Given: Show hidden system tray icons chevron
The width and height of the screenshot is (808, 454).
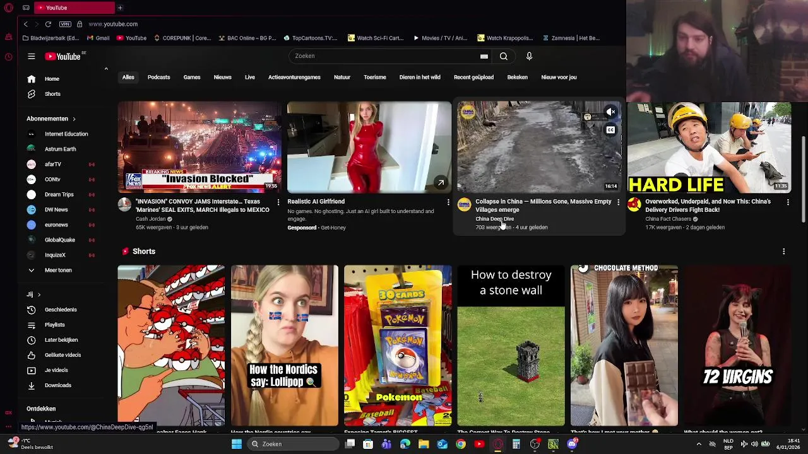Looking at the screenshot, I should 699,444.
